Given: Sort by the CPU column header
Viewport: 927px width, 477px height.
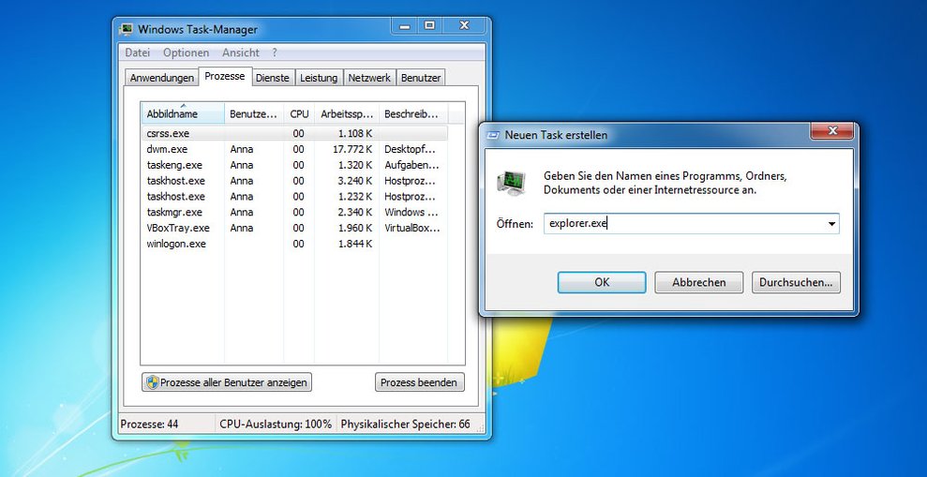Looking at the screenshot, I should click(x=299, y=113).
